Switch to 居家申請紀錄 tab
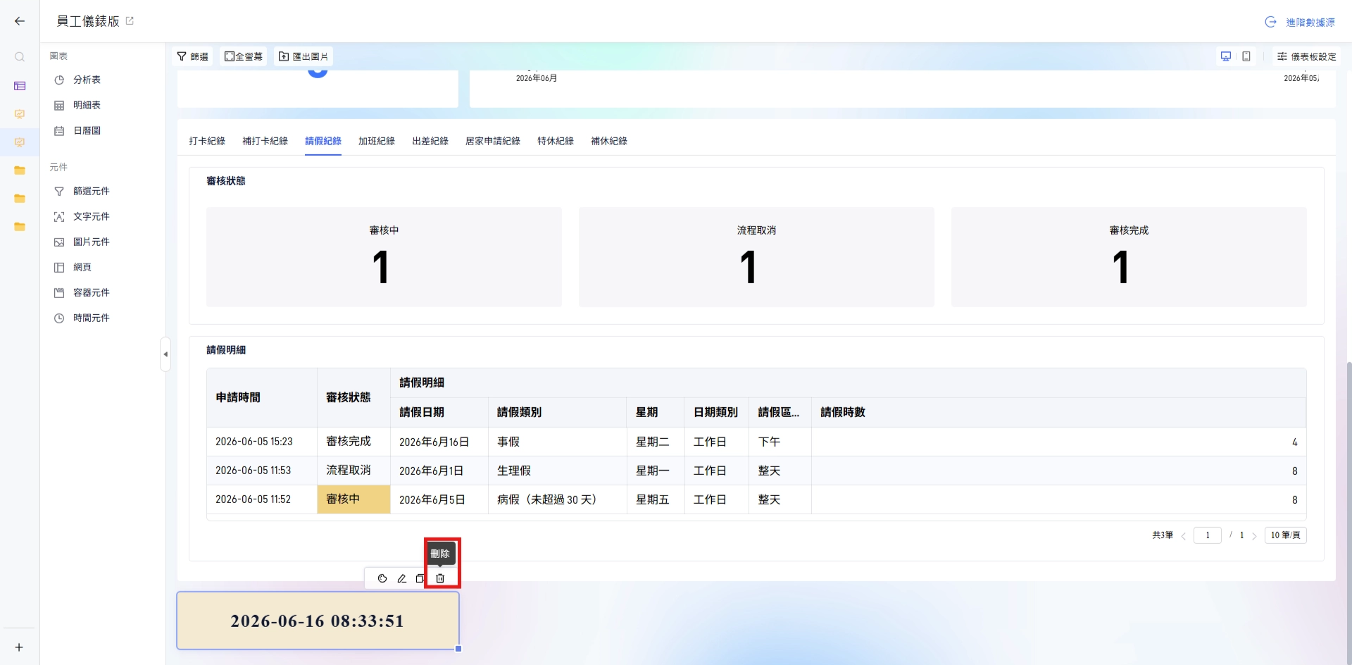 click(493, 141)
